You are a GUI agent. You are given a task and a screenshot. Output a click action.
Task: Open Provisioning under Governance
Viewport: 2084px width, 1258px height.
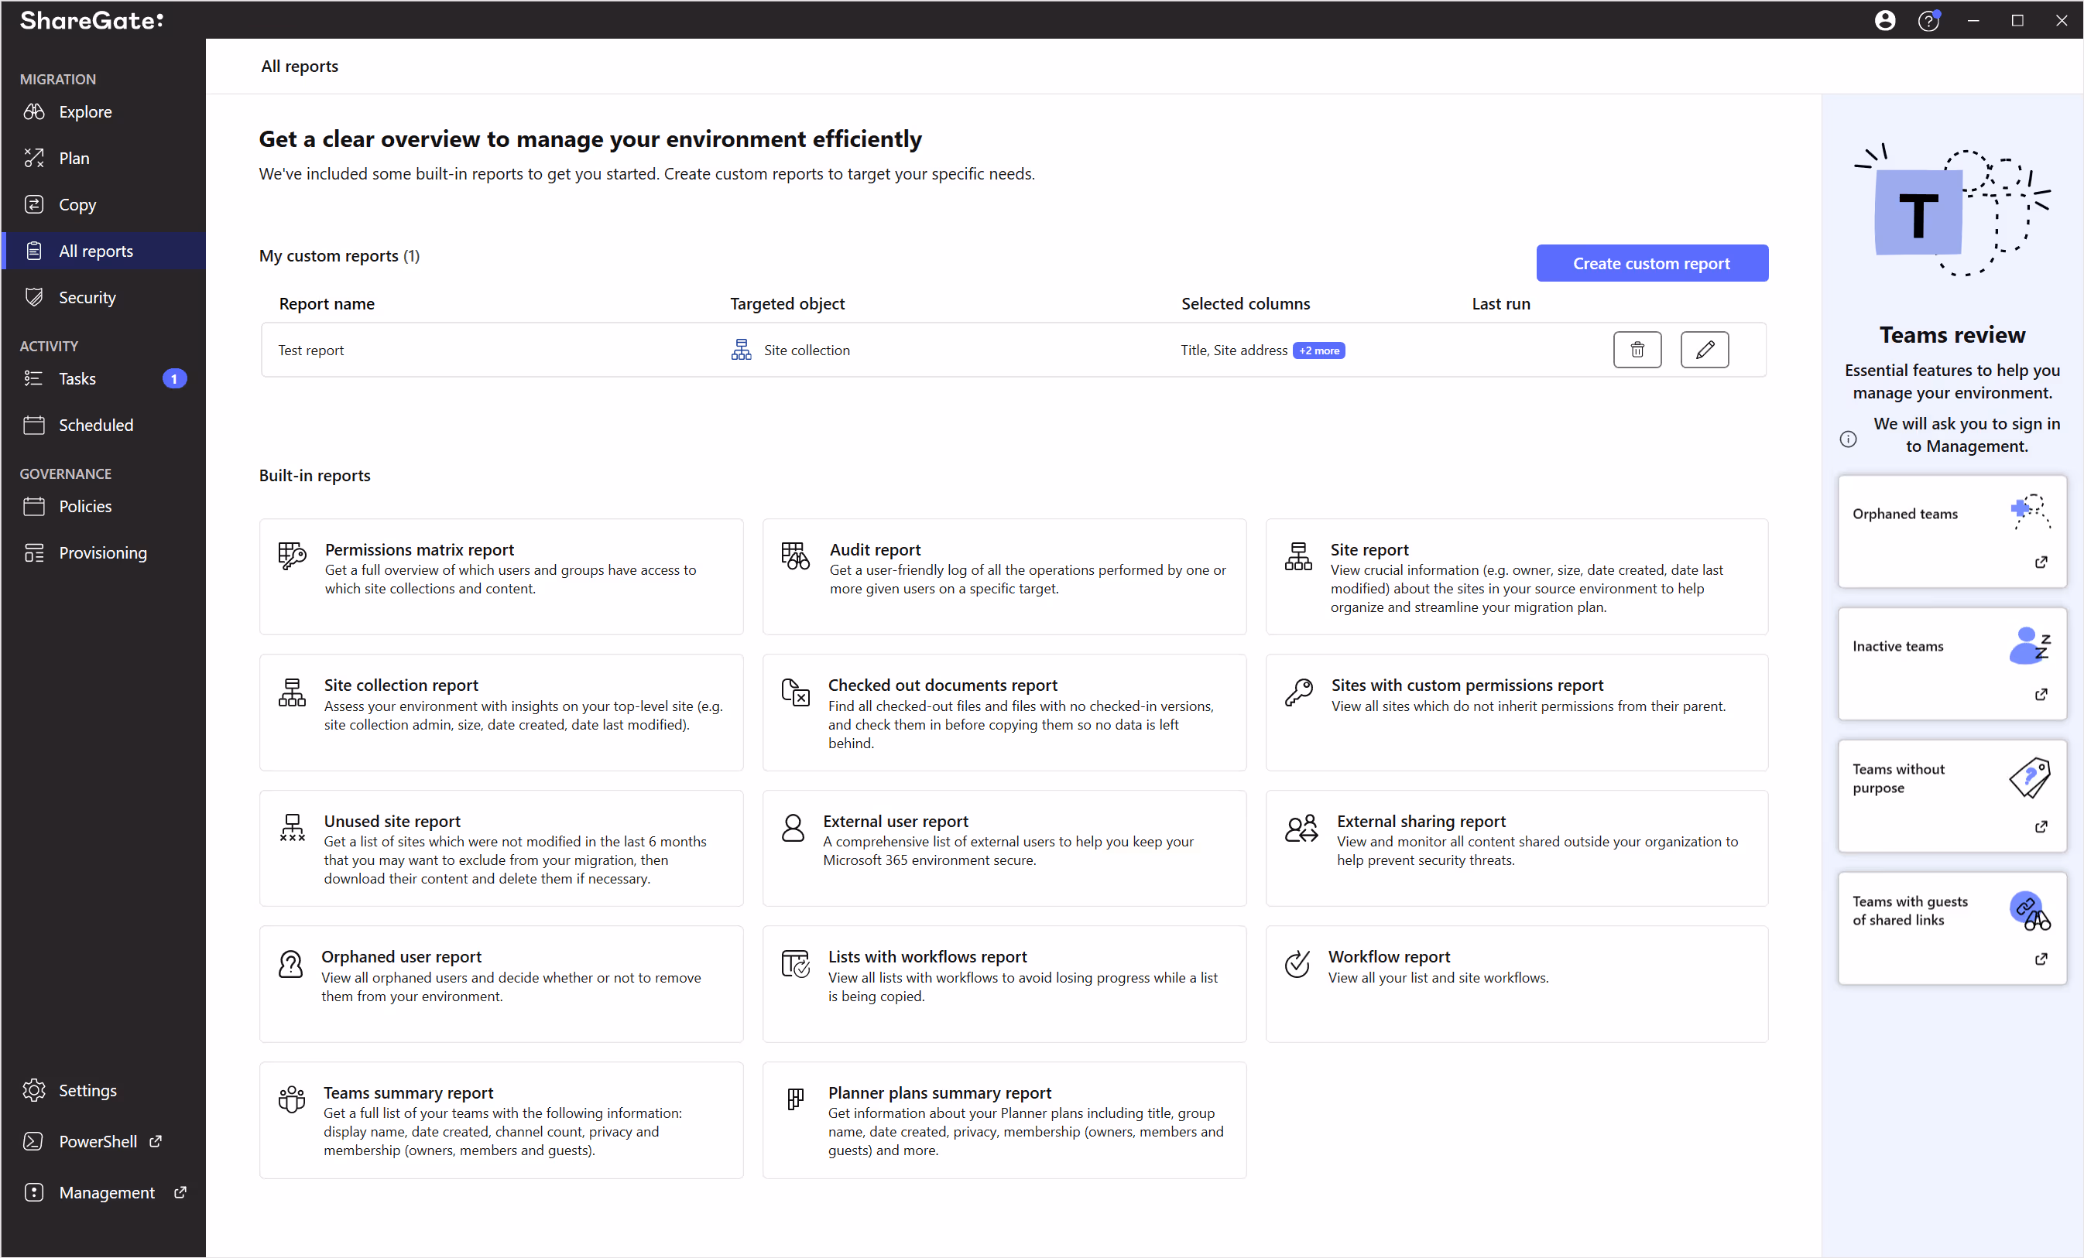pyautogui.click(x=102, y=553)
